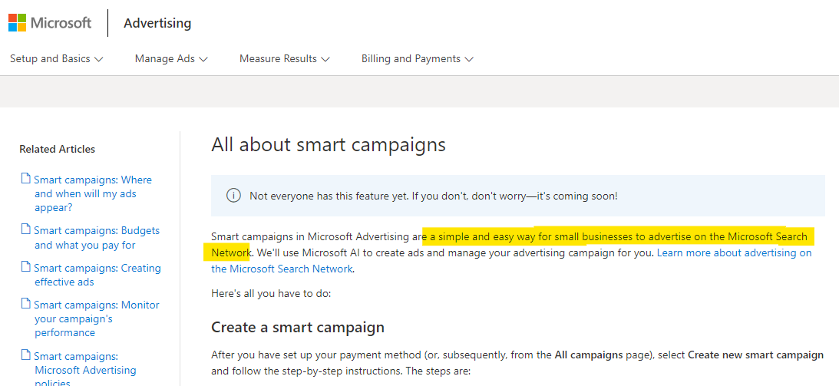Click the 'Create a smart campaign' heading
Image resolution: width=839 pixels, height=386 pixels.
pyautogui.click(x=298, y=327)
